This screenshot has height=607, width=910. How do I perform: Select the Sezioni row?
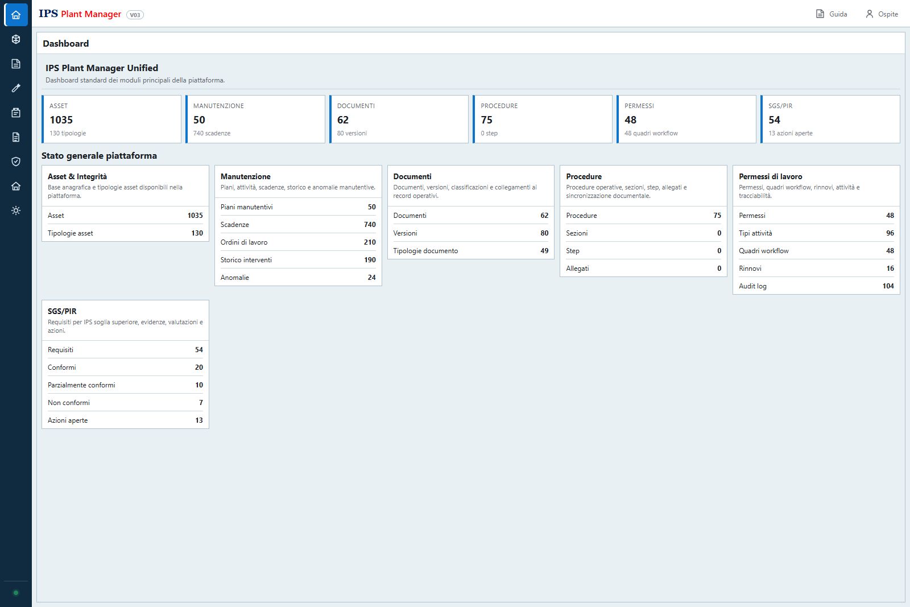click(x=643, y=233)
